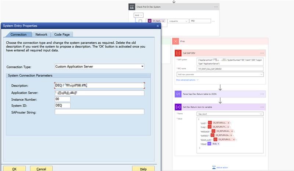Click the Check Prd Or Dev System condition icon
The width and height of the screenshot is (294, 171).
coord(132,7)
